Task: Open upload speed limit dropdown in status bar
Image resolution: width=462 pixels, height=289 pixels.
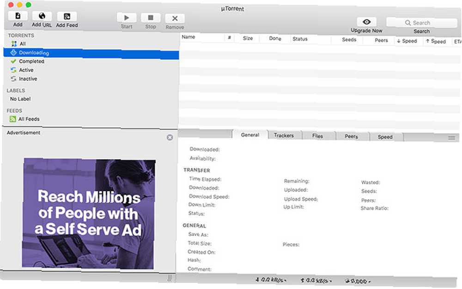Action: pos(316,281)
